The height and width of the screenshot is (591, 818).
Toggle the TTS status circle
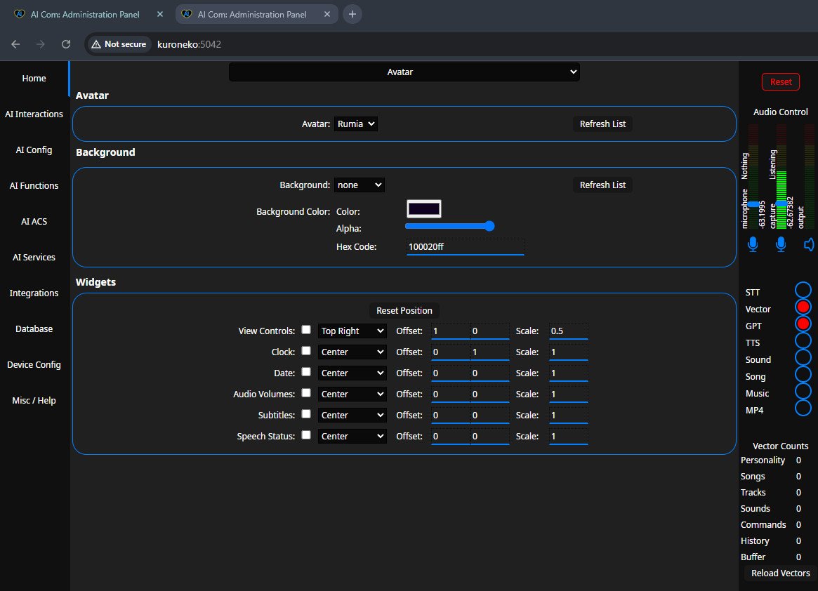(x=803, y=340)
